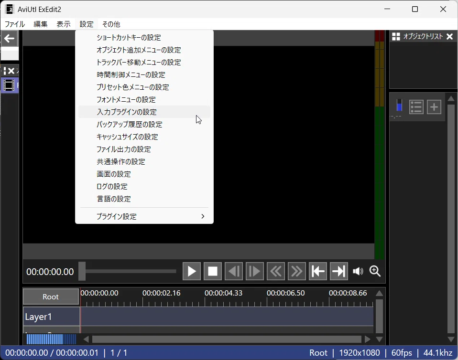Close the left side panel with X
This screenshot has width=458, height=360.
pos(11,71)
